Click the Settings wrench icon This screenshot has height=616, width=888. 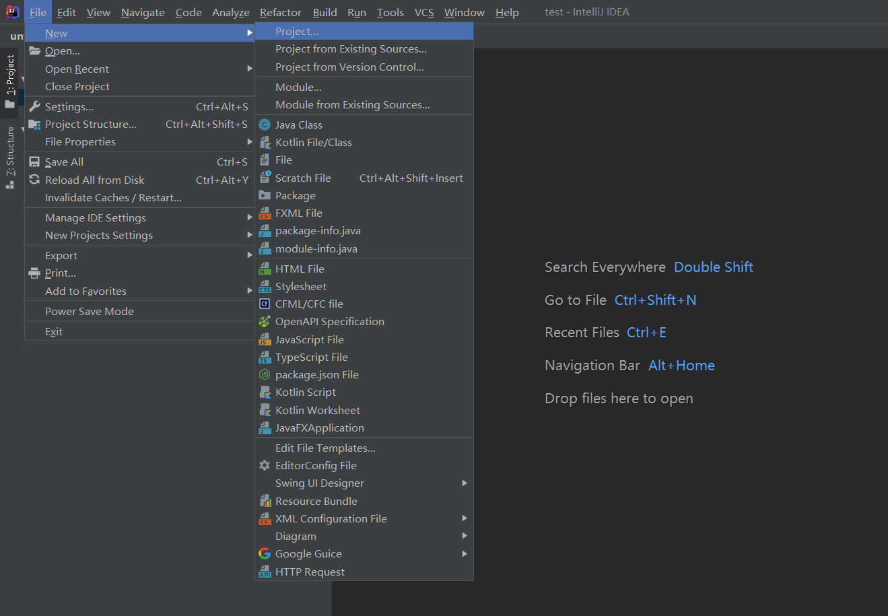click(34, 106)
